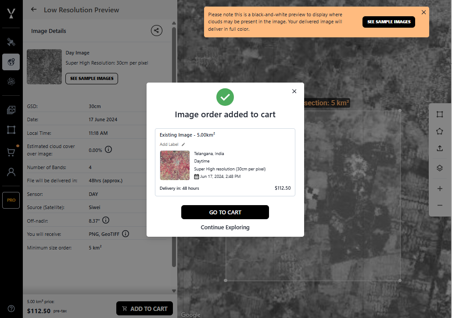Zoom out on the map
452x318 pixels.
click(x=440, y=206)
